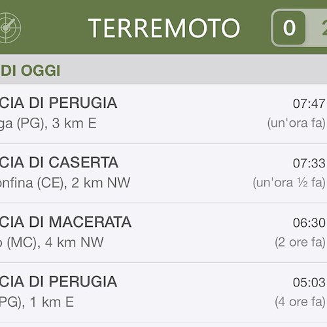Tap the 05:03 time label
This screenshot has width=327, height=327.
(x=309, y=283)
